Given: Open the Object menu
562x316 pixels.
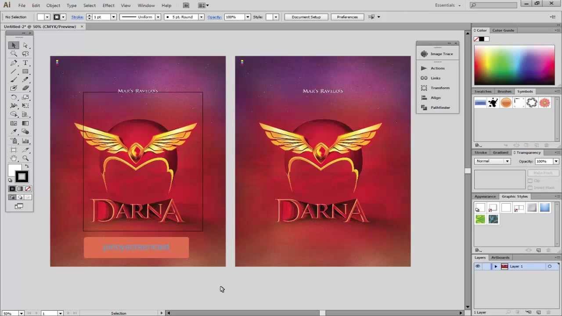Looking at the screenshot, I should [x=53, y=5].
